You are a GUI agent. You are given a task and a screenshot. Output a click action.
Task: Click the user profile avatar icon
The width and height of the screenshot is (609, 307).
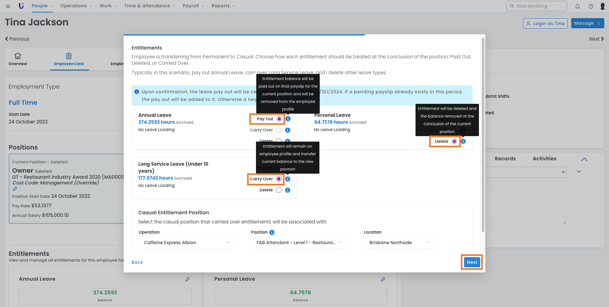[602, 6]
